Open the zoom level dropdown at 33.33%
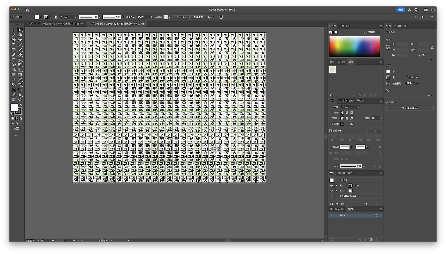 pos(37,240)
